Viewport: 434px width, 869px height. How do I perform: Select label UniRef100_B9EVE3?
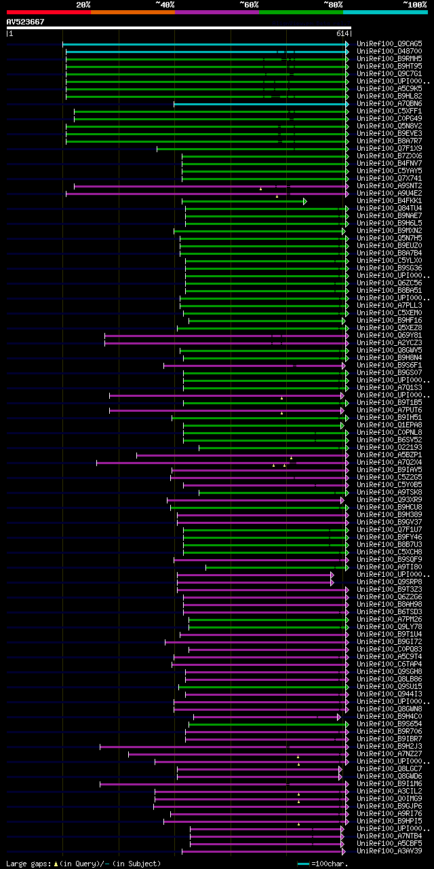389,133
